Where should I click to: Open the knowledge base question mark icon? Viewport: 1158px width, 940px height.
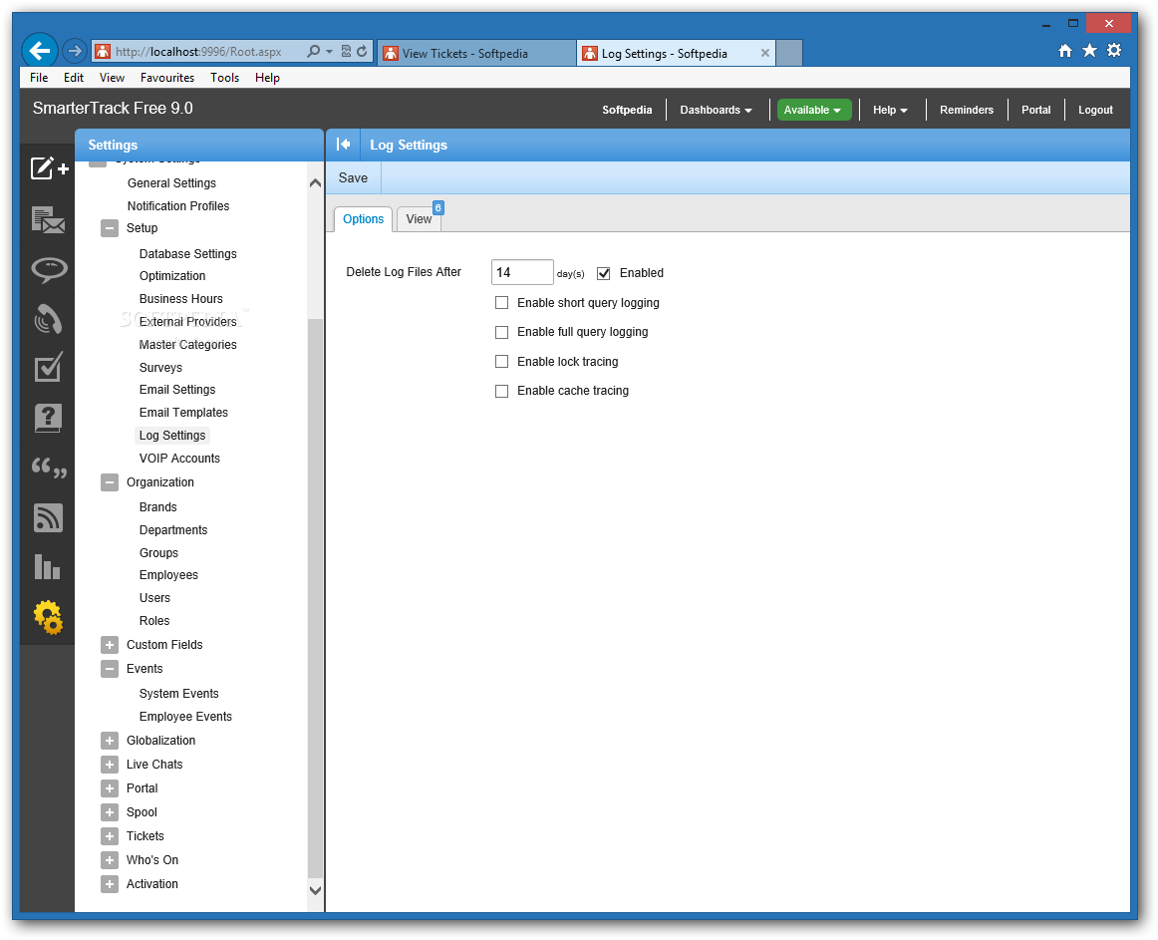click(x=48, y=419)
